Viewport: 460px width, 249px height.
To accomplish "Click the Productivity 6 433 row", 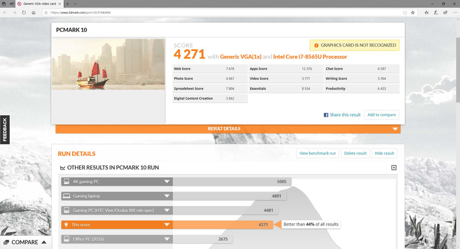I will [362, 89].
